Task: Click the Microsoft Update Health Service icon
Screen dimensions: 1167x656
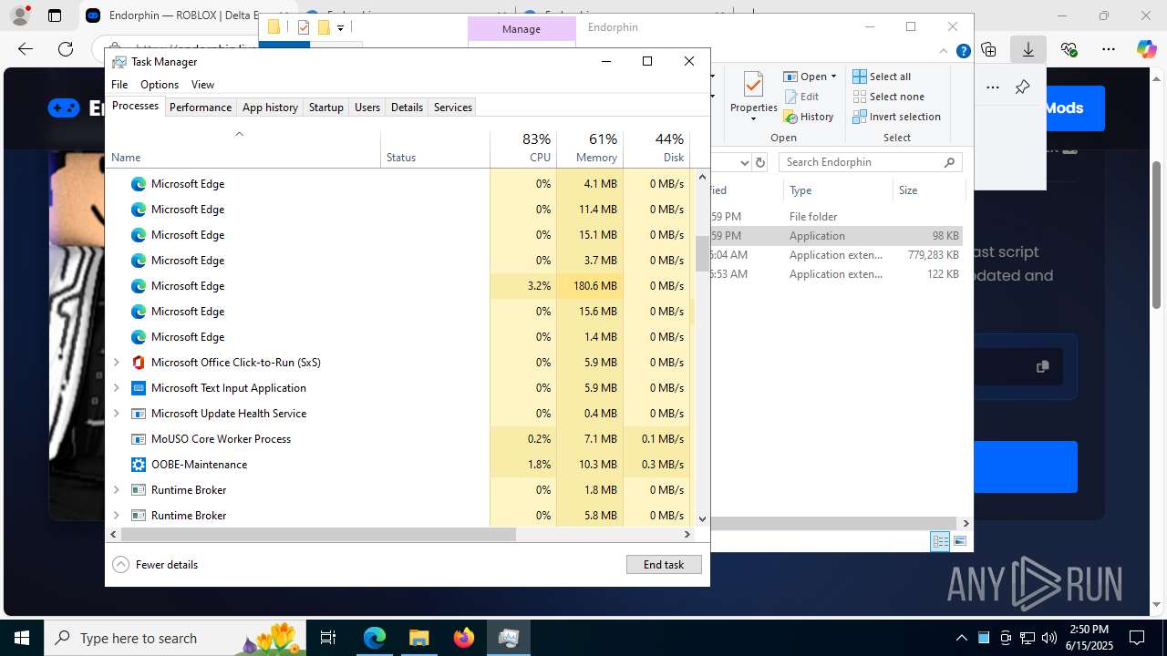Action: 139,414
